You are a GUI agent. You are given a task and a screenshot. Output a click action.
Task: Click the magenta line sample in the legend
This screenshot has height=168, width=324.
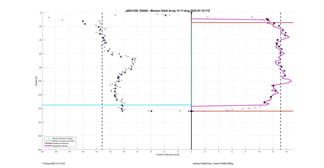pos(48,146)
